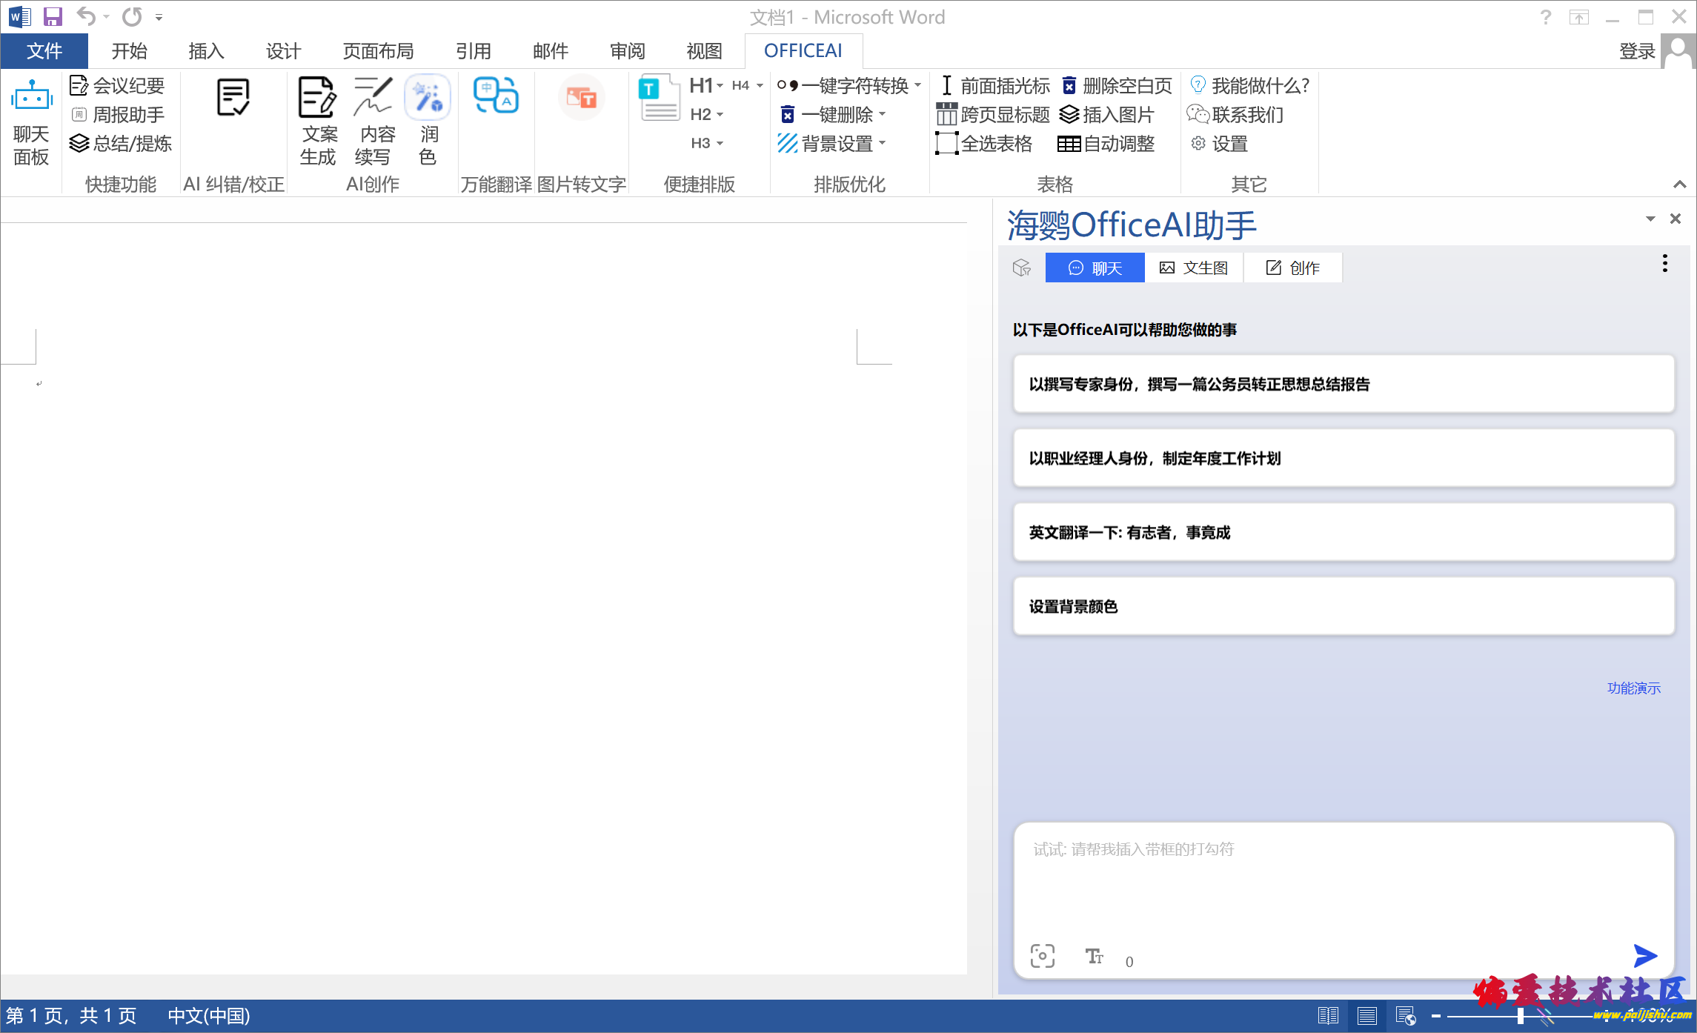Collapse the ribbon with the chevron arrow
This screenshot has width=1697, height=1033.
1679,184
